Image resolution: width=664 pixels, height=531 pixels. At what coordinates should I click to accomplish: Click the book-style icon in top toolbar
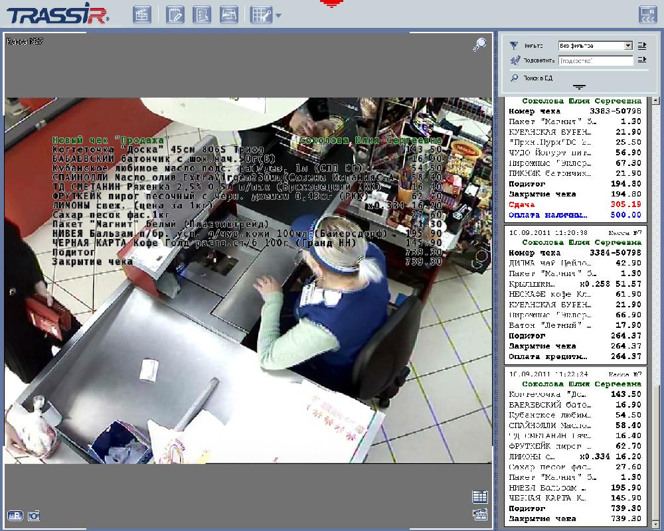tap(202, 15)
